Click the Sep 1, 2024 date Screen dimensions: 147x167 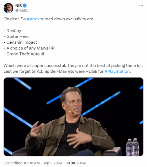(52, 163)
